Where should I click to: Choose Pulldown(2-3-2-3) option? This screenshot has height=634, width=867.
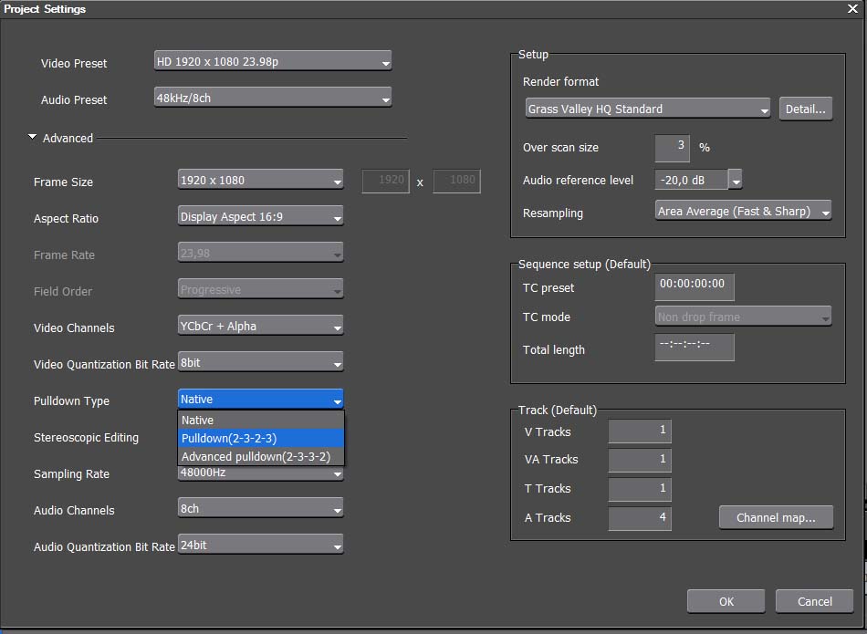(x=260, y=439)
